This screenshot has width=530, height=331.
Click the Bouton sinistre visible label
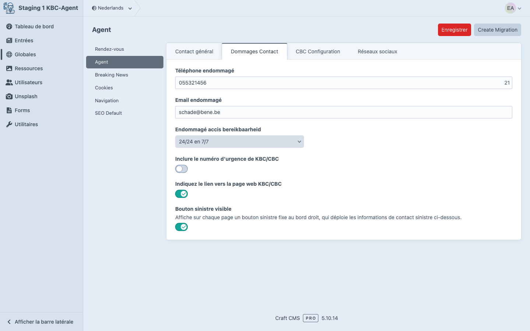203,209
